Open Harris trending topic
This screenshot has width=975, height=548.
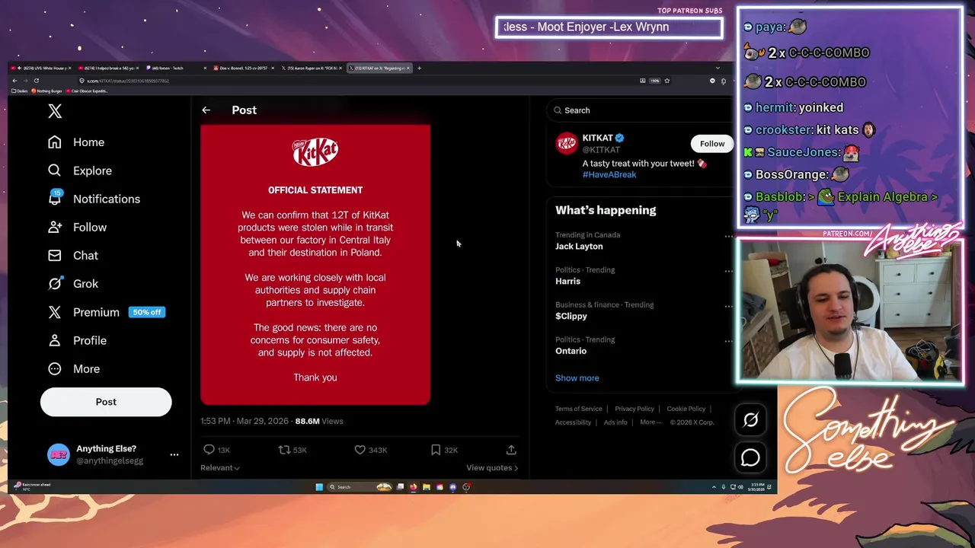[x=567, y=282]
